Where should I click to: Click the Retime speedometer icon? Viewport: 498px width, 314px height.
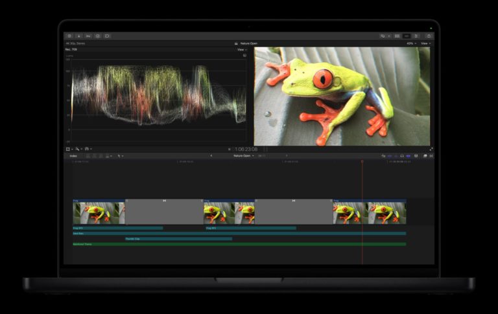click(87, 149)
